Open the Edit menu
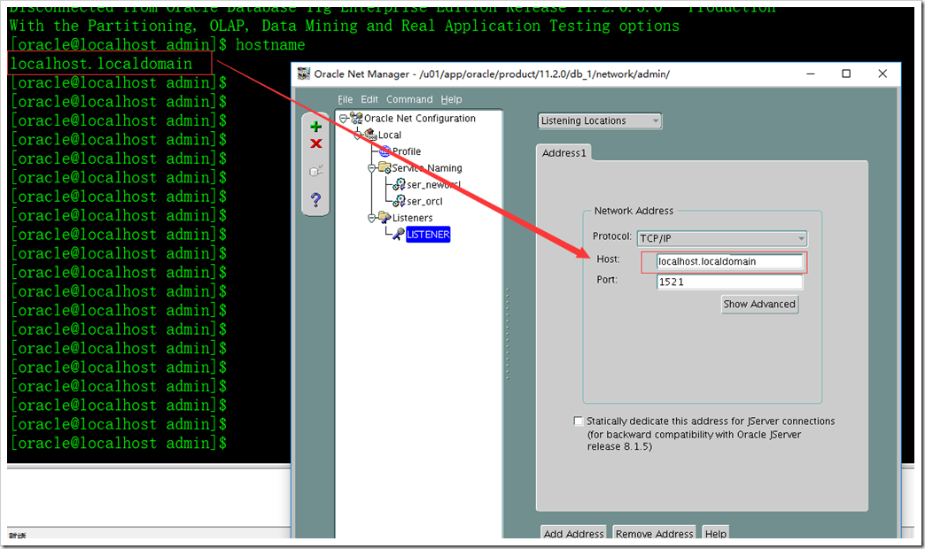The image size is (925, 549). [x=369, y=99]
